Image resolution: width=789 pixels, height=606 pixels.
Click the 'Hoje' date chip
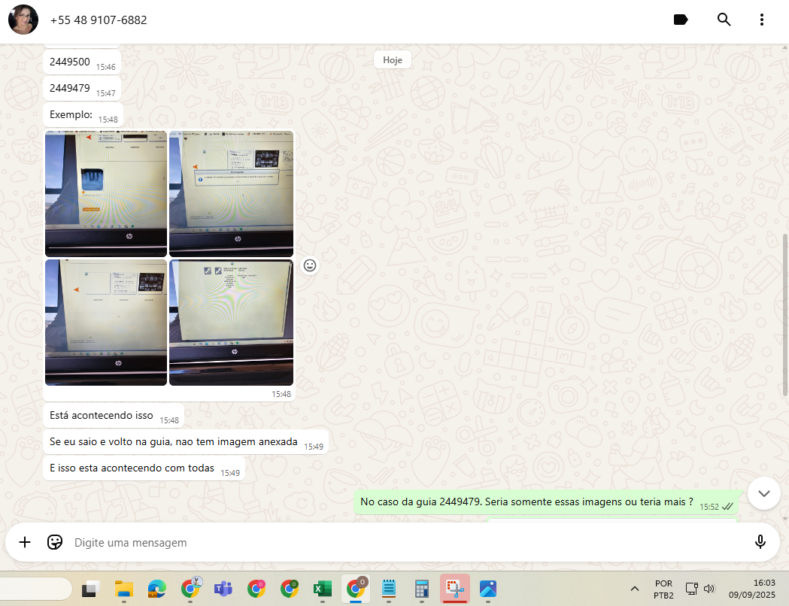[393, 60]
